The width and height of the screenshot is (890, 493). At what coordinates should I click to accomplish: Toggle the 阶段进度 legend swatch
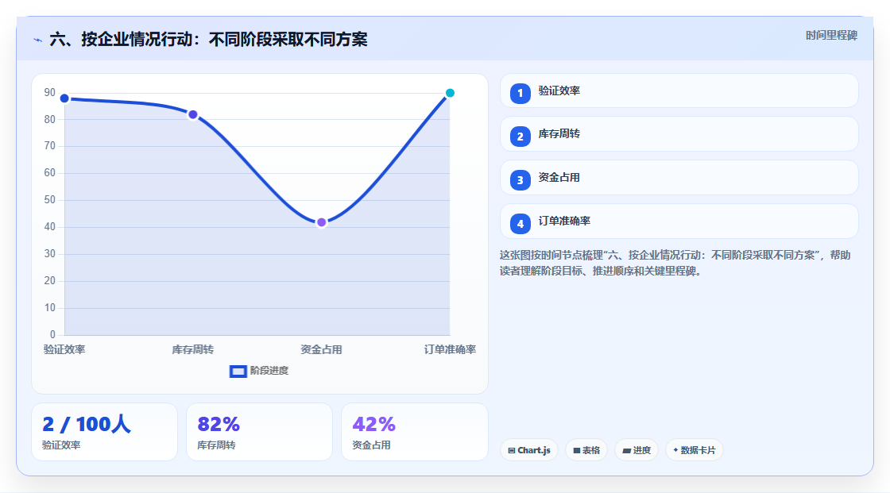pyautogui.click(x=238, y=372)
